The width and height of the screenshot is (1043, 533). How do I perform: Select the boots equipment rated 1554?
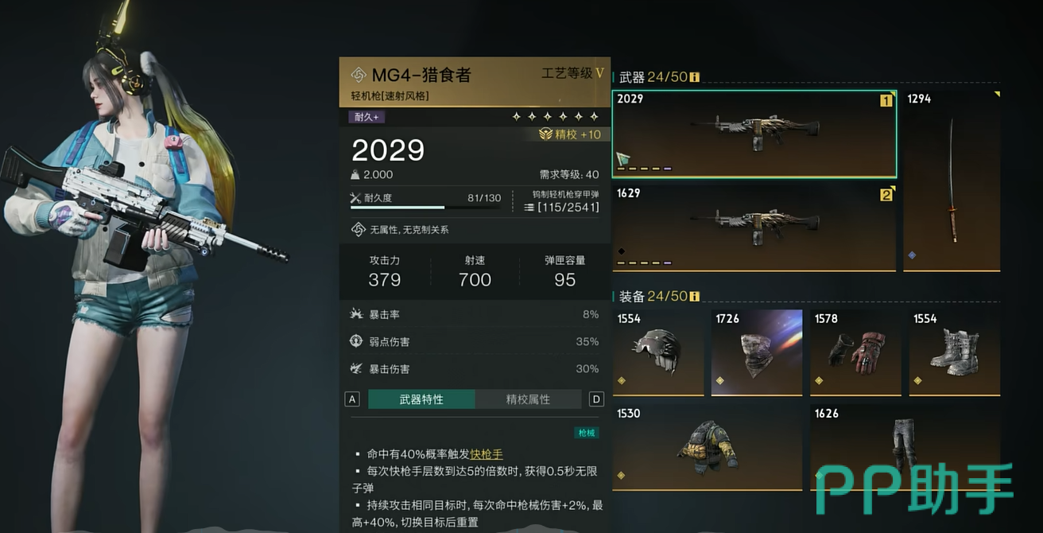click(955, 352)
